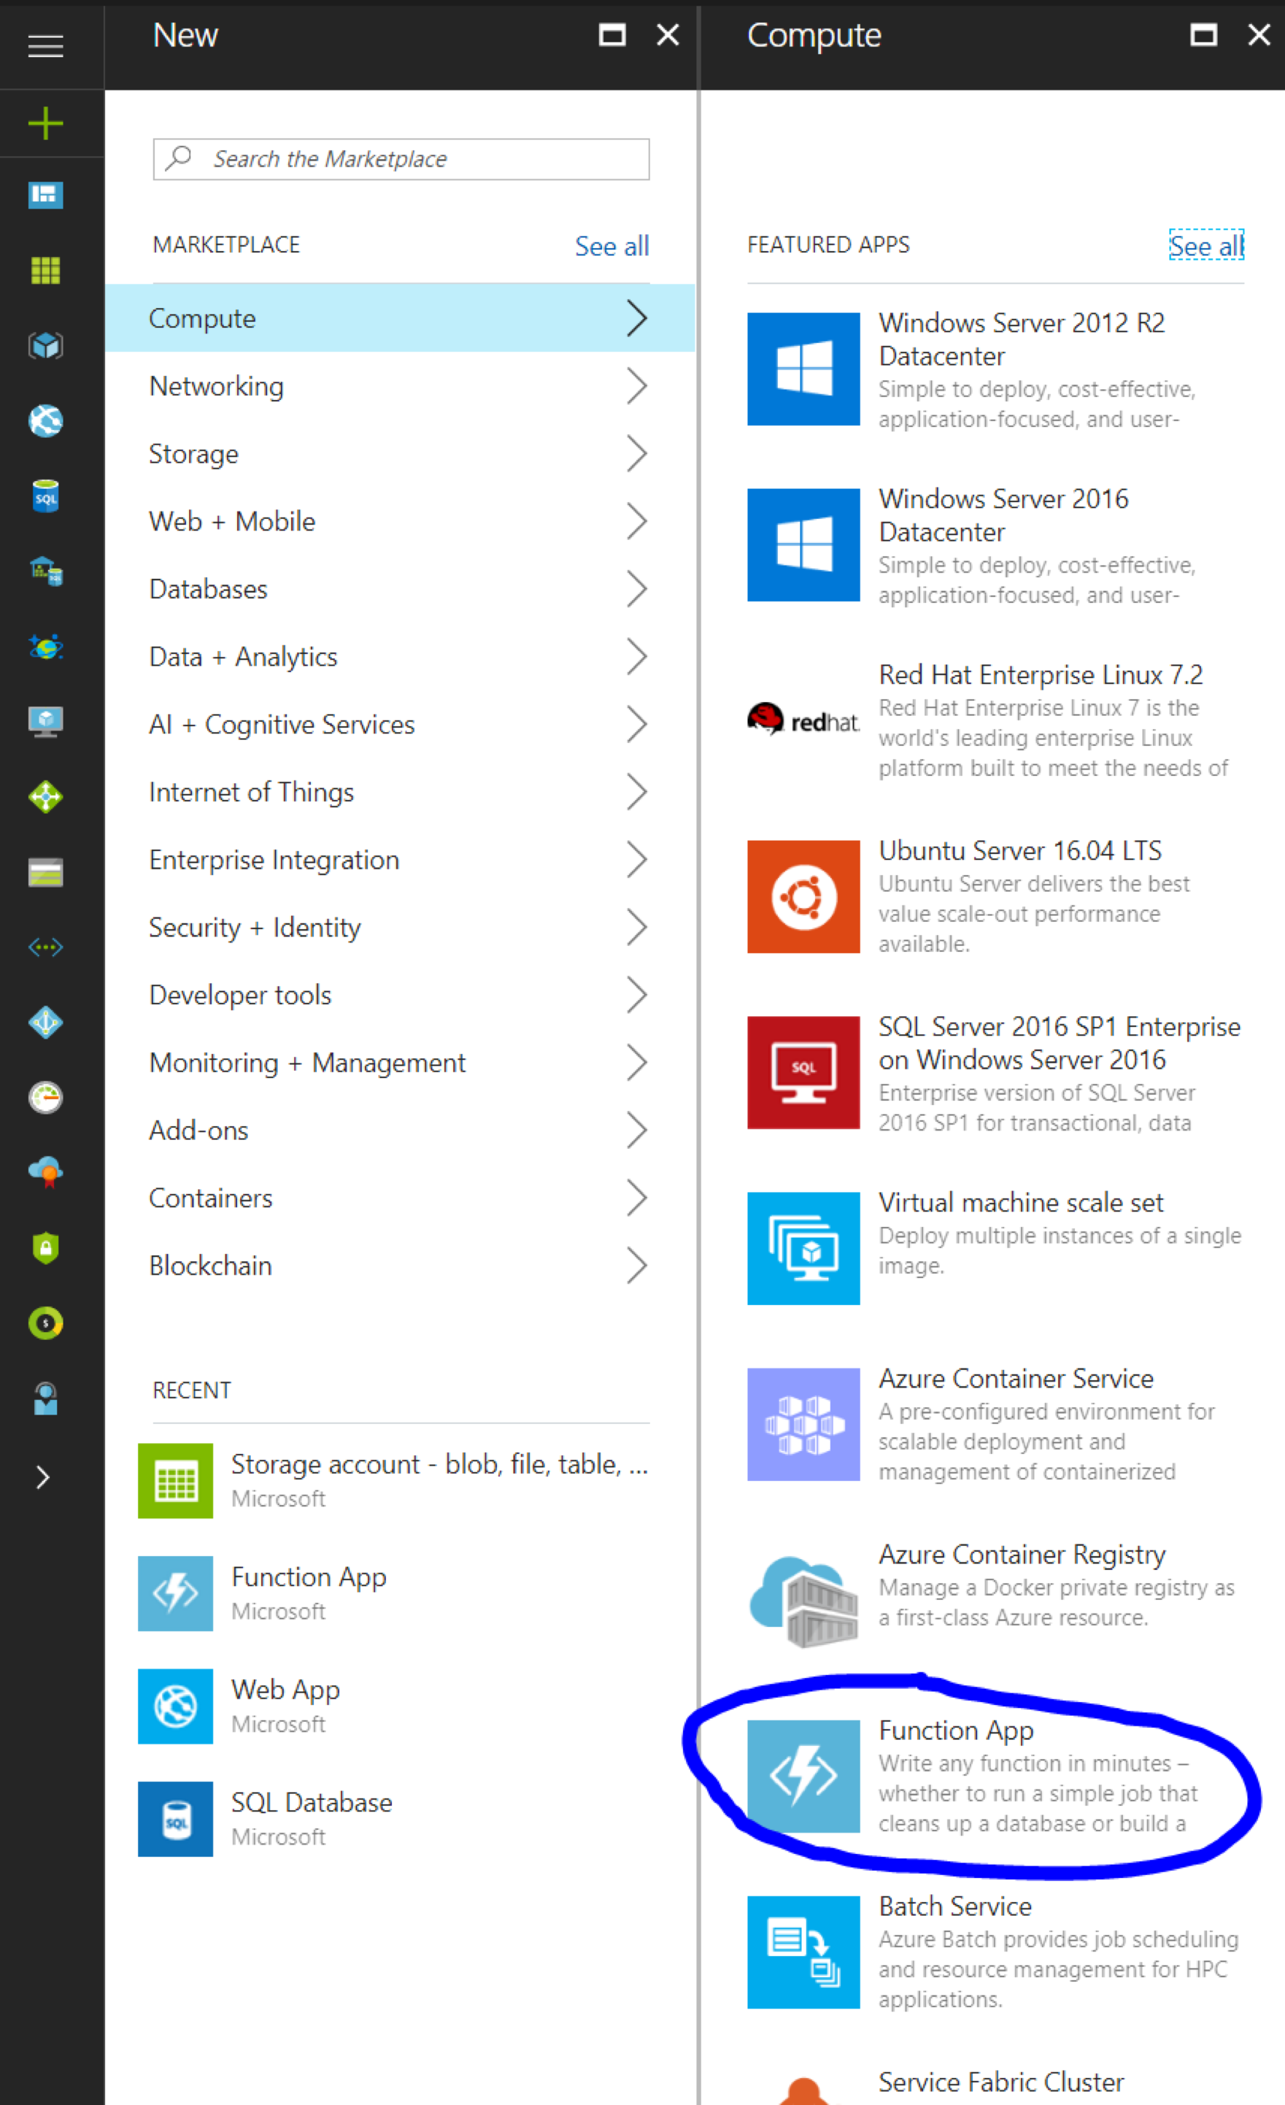1285x2105 pixels.
Task: Click See all link under Marketplace
Action: [611, 246]
